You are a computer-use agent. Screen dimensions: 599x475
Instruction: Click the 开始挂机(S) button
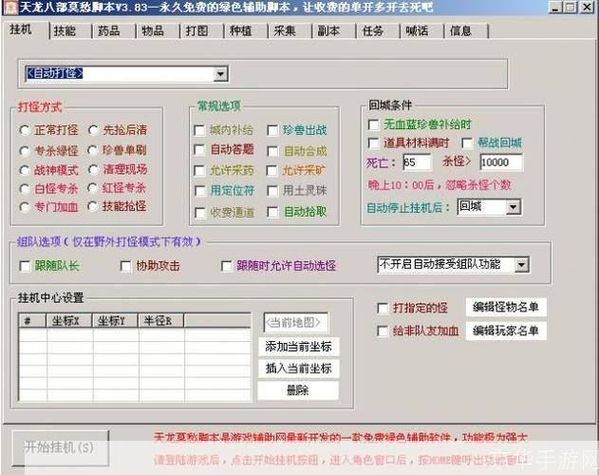[x=61, y=447]
